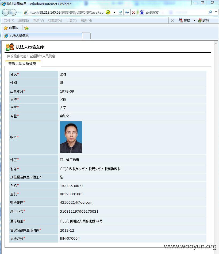Click the 选择 toolbar button

coord(204,20)
